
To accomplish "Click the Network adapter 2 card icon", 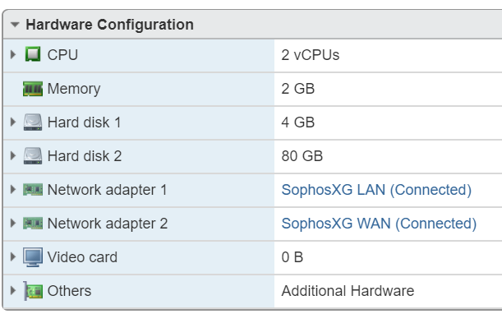I will pos(33,224).
